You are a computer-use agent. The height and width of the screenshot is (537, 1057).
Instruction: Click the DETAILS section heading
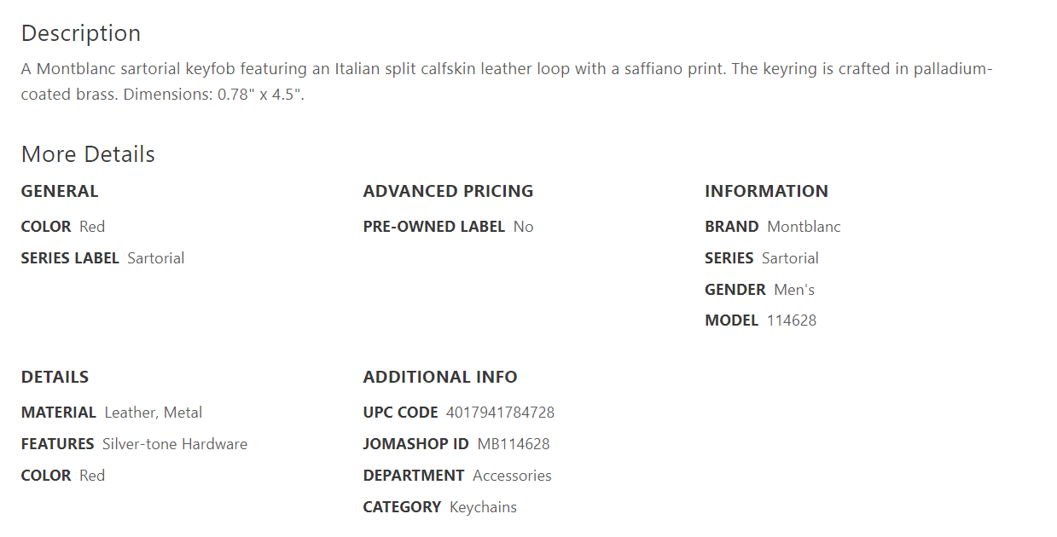(x=55, y=377)
